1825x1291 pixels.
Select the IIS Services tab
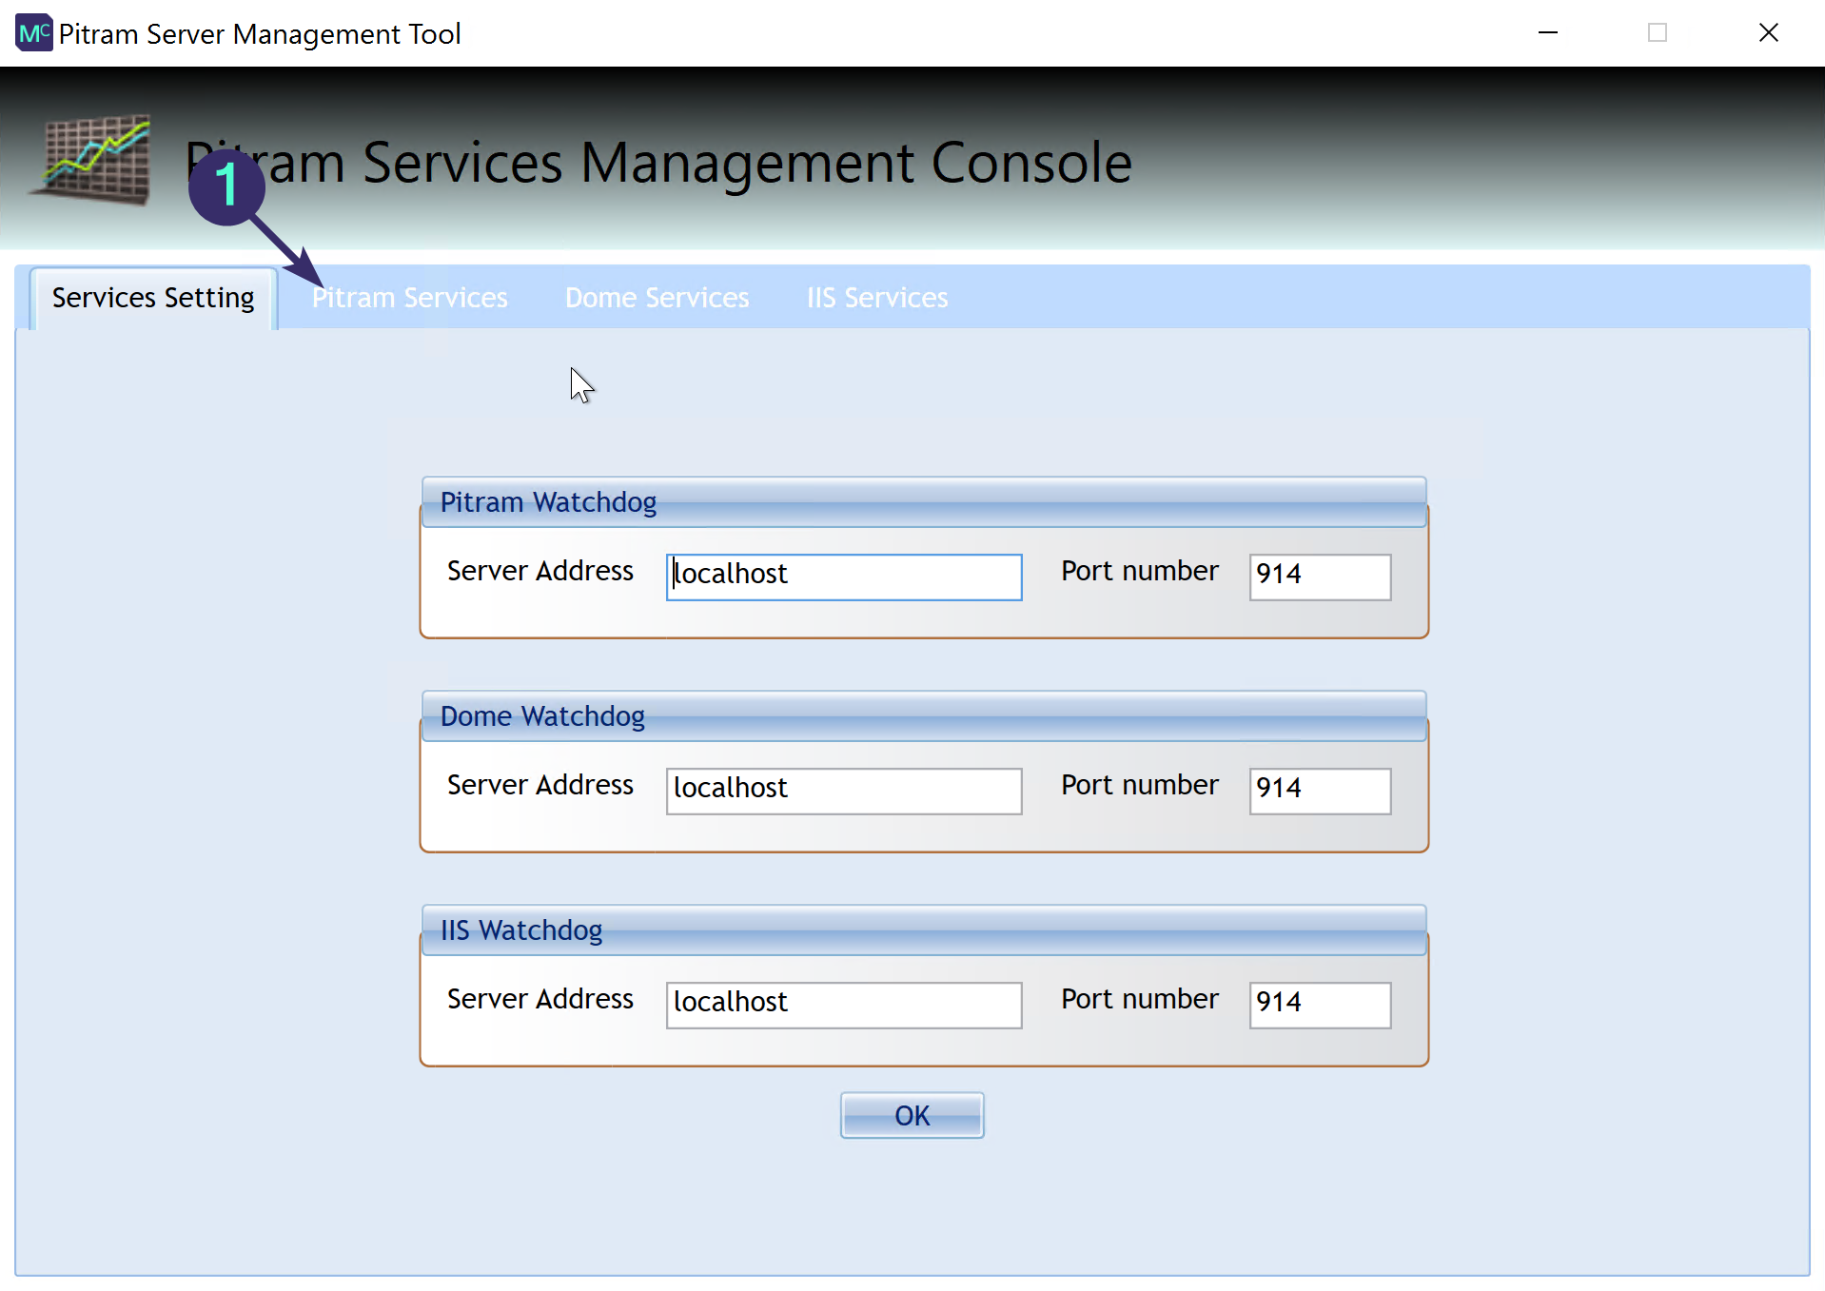[876, 298]
